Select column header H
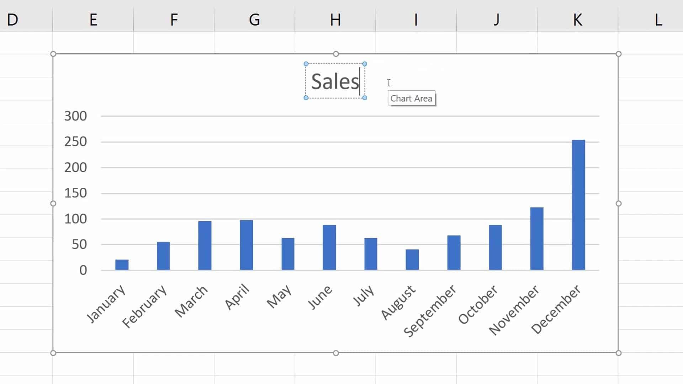The height and width of the screenshot is (384, 683). pyautogui.click(x=335, y=19)
